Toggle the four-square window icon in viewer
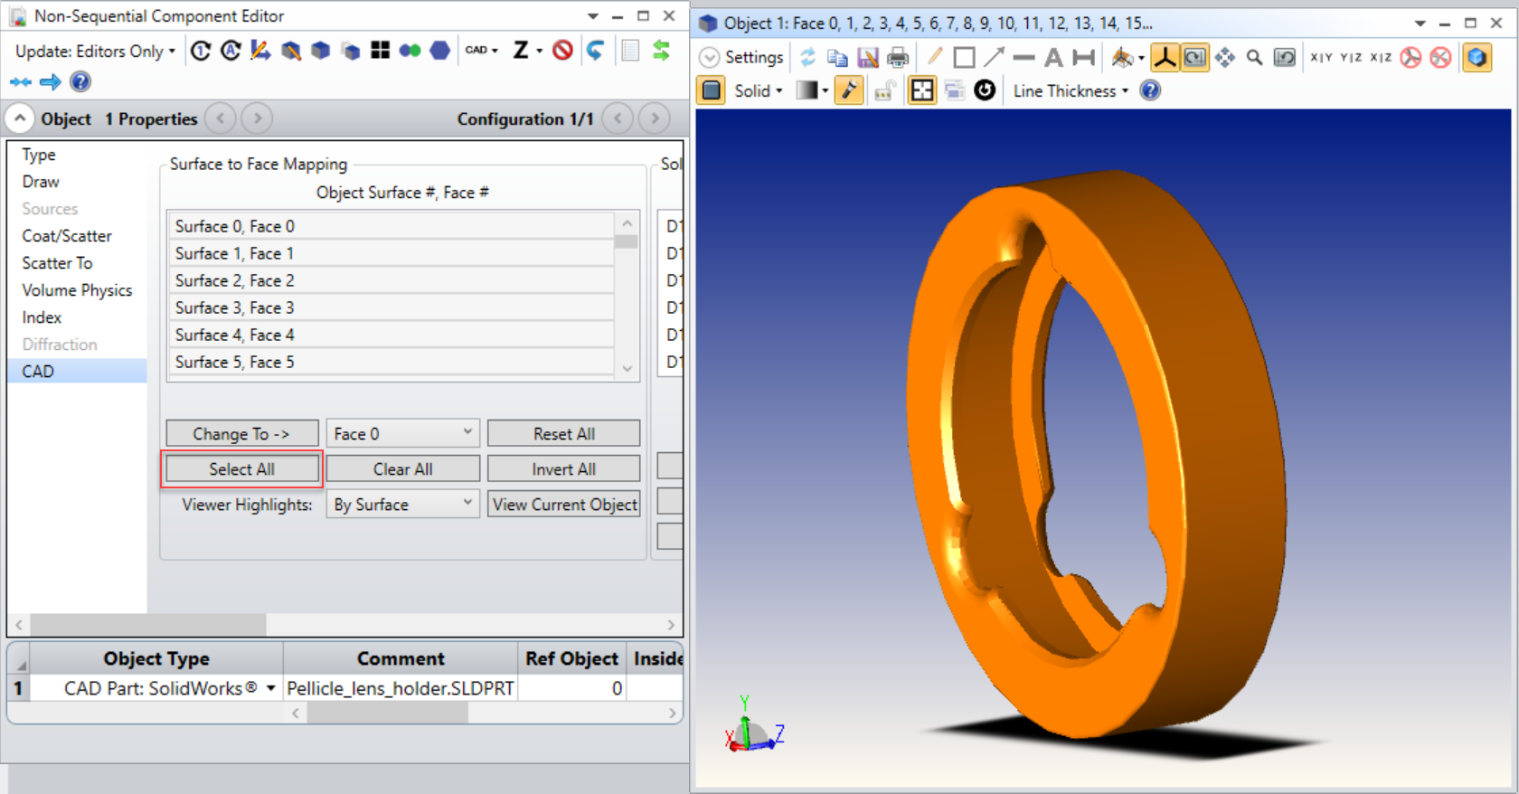This screenshot has width=1519, height=794. click(922, 90)
